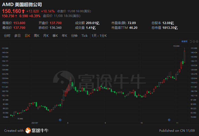199x136 pixels.
Task: Open the 分钟 interval tab
Action: (74, 36)
